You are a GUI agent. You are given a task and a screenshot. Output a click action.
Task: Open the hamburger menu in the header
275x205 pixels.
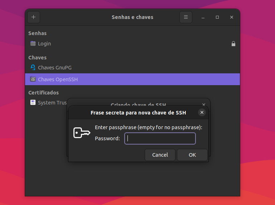point(186,17)
